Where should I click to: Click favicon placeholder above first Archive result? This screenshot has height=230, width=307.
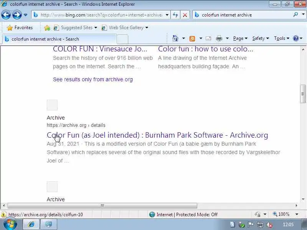(52, 105)
